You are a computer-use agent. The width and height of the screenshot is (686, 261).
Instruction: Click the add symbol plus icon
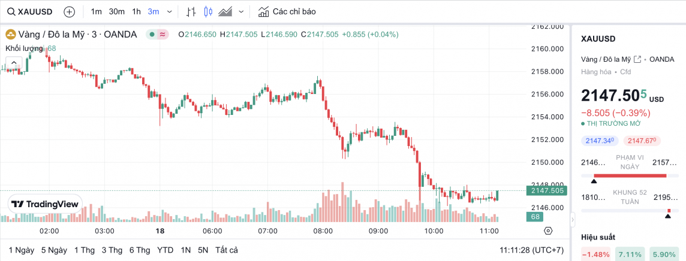coord(70,11)
